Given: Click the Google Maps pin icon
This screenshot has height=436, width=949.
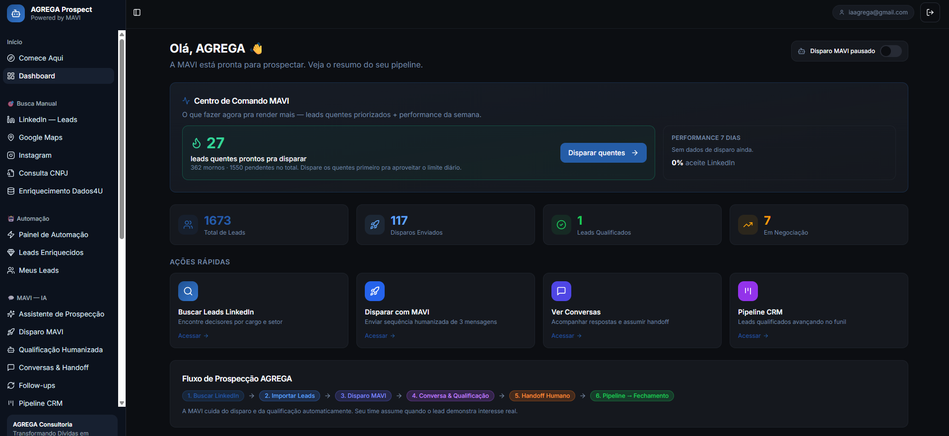Looking at the screenshot, I should [11, 137].
